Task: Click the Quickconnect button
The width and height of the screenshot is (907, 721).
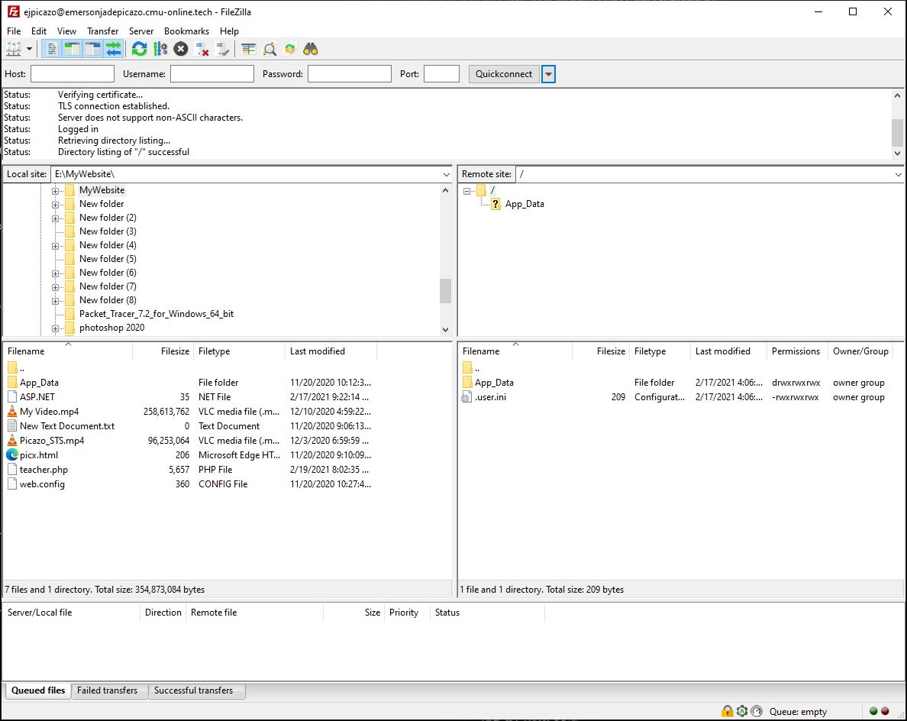Action: (504, 74)
